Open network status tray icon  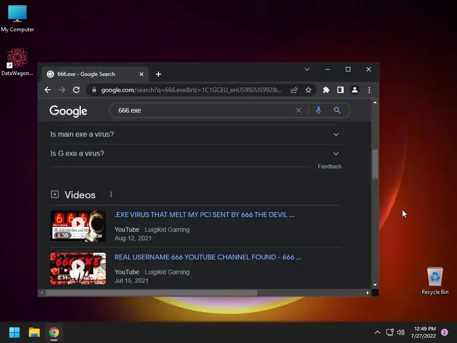click(x=390, y=332)
